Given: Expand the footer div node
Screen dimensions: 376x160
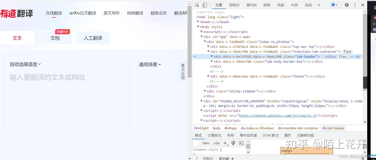Looking at the screenshot, I should point(208,76).
